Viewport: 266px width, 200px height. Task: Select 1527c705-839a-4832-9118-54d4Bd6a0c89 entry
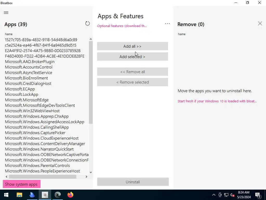[x=41, y=40]
